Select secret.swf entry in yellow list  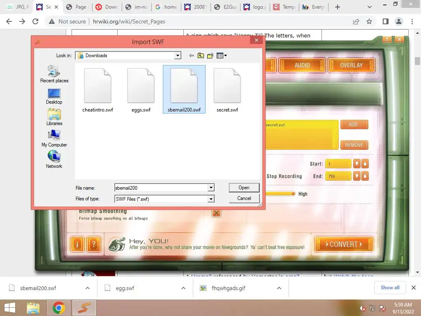click(x=275, y=125)
